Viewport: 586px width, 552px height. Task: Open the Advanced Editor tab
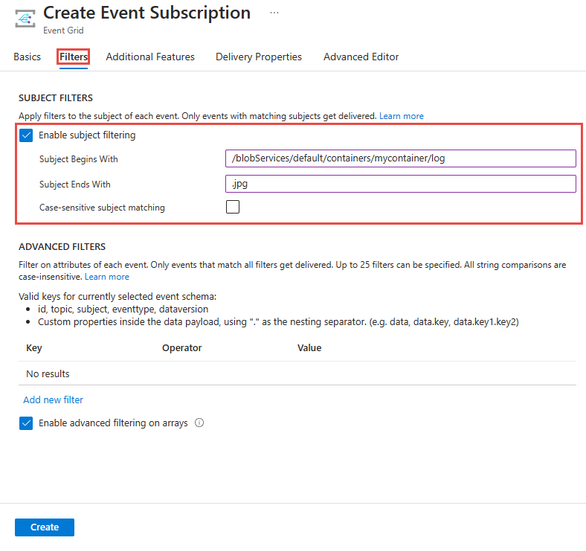tap(361, 57)
